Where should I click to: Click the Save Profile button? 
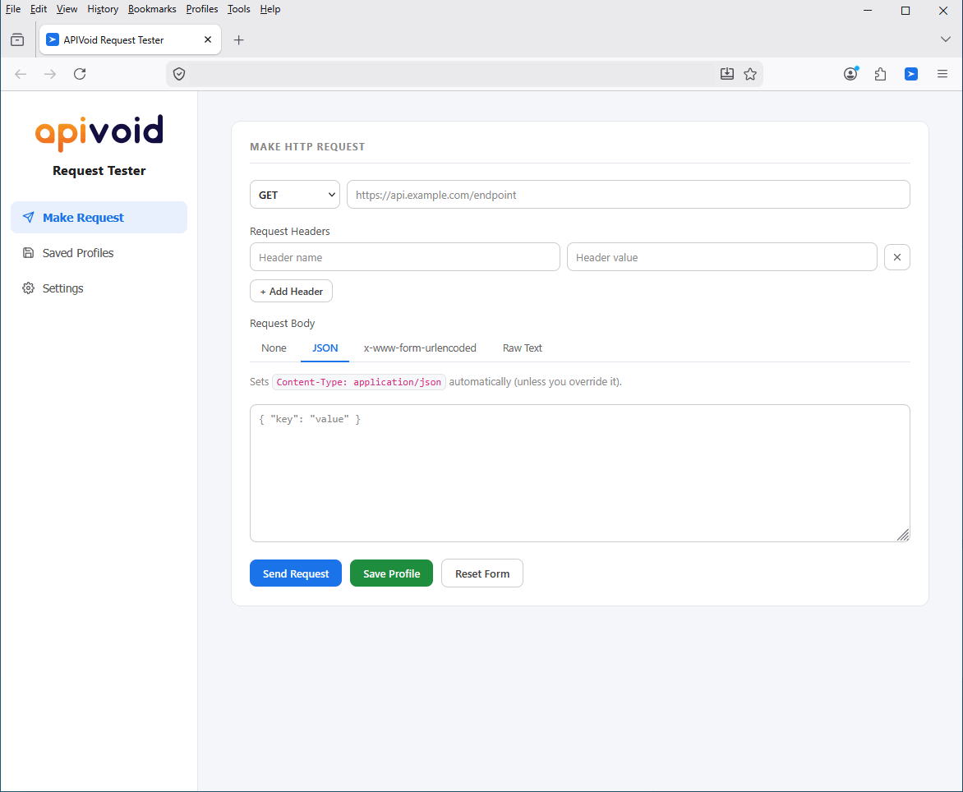point(391,573)
